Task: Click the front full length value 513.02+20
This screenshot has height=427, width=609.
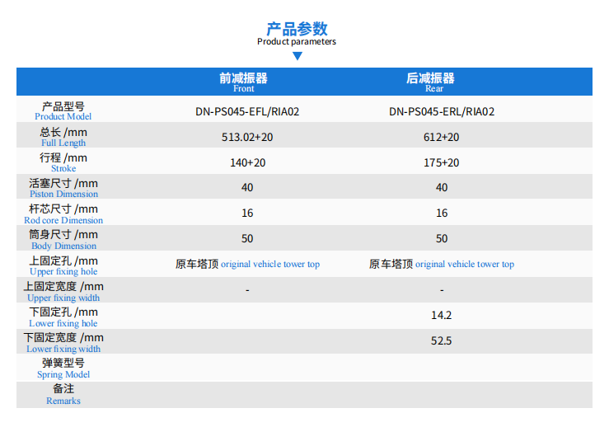Action: click(247, 137)
